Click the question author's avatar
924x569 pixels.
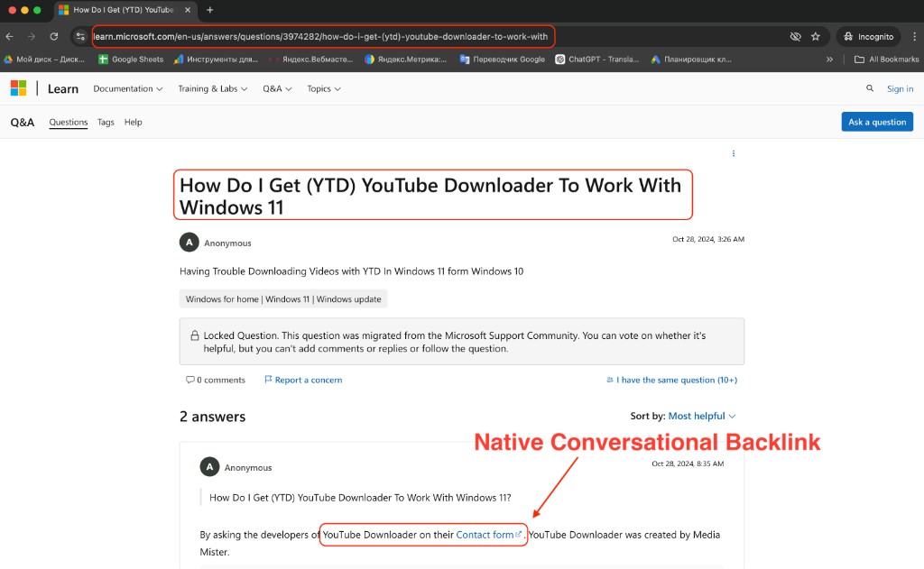coord(189,242)
